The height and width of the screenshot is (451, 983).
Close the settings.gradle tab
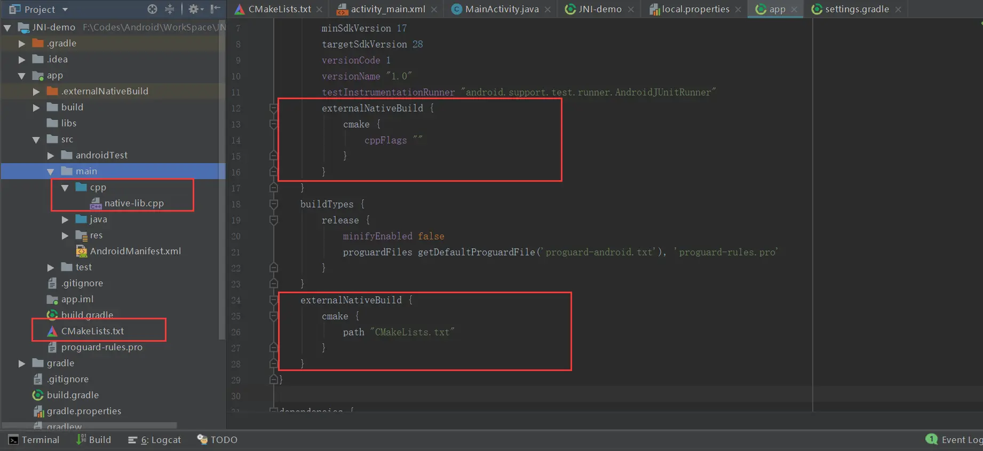coord(898,10)
